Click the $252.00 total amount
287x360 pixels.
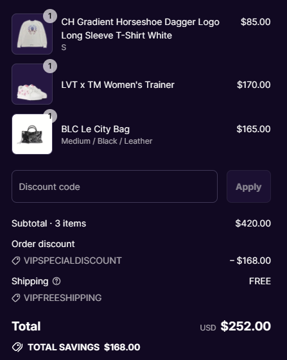pos(246,326)
